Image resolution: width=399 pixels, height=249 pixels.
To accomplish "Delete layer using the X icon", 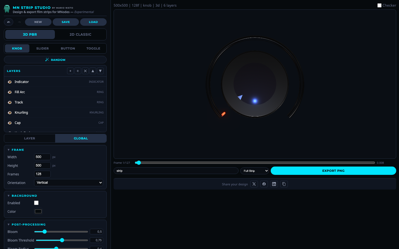I will tap(85, 71).
